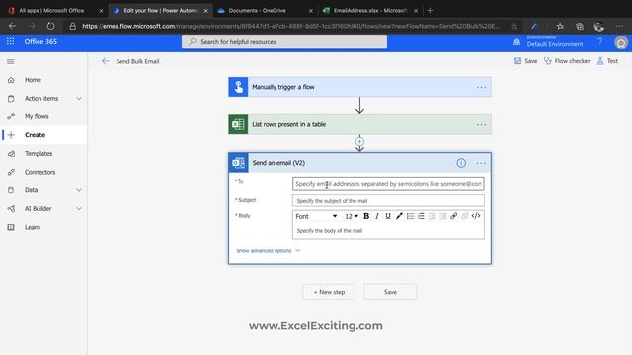Expand the AI Builder navigation group
The height and width of the screenshot is (355, 632).
79,208
